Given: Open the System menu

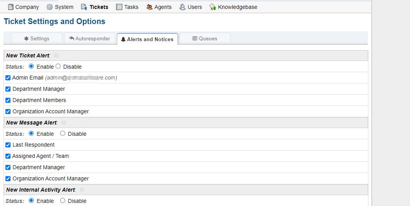Looking at the screenshot, I should [x=60, y=7].
